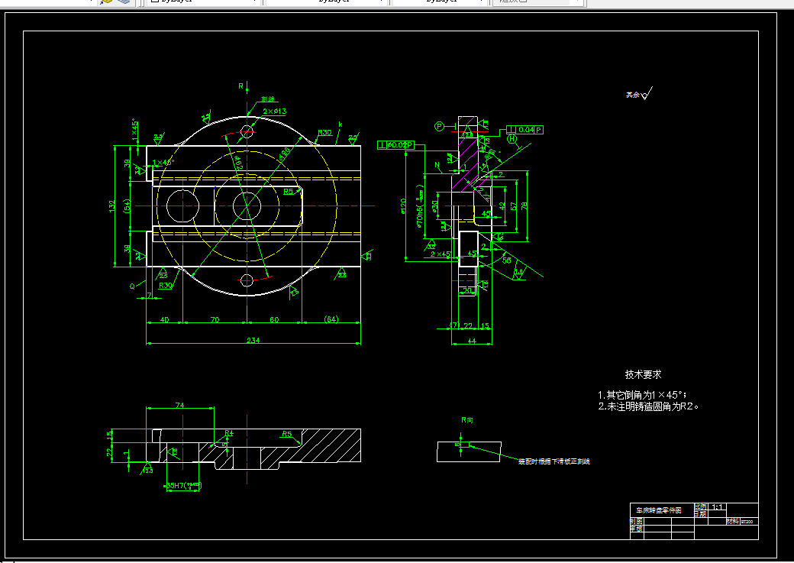Click the 35H7 tolerance dimension text
Screen dimensions: 794x563
coord(184,486)
